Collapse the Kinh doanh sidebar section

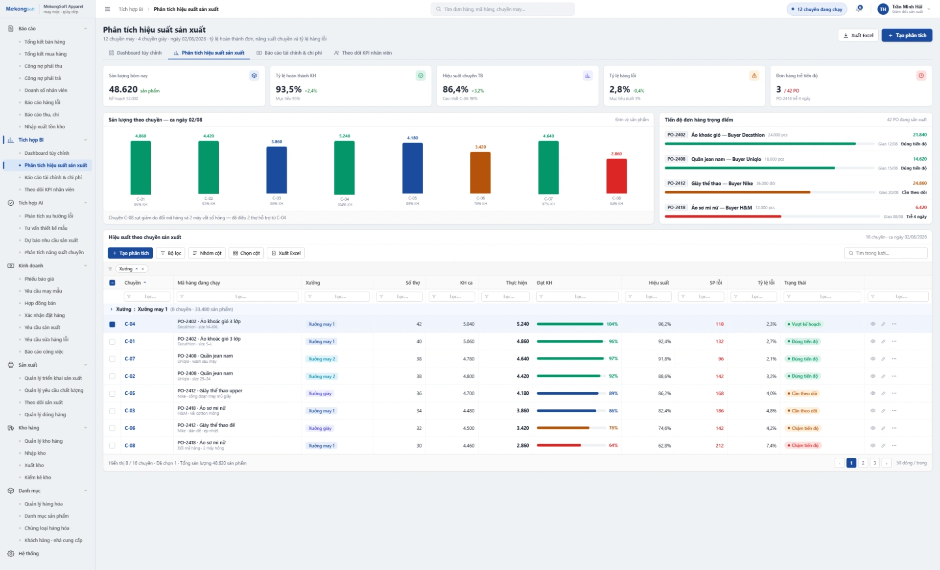click(86, 266)
